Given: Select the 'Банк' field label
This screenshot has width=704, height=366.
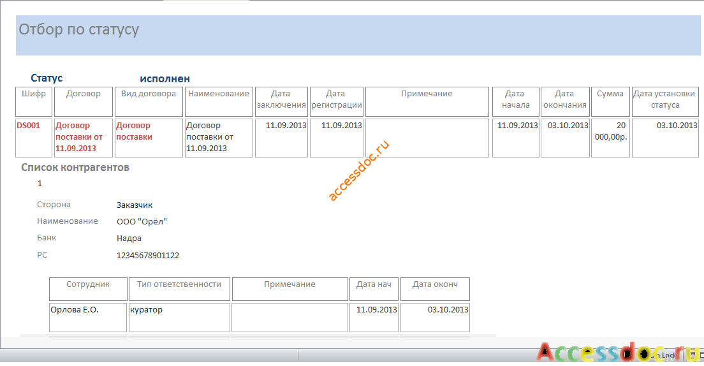Looking at the screenshot, I should [x=47, y=238].
